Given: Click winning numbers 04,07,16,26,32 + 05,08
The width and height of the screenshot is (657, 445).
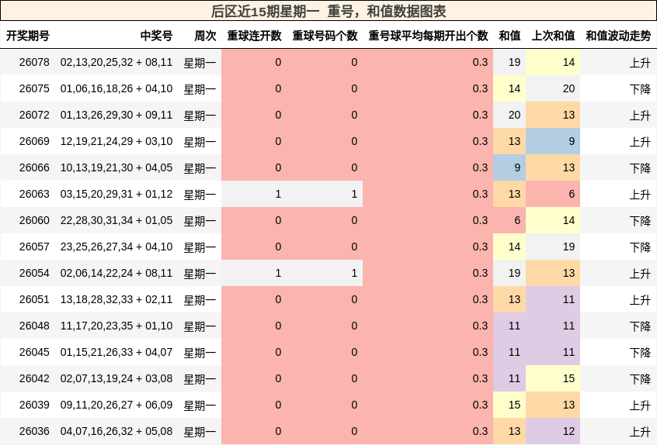Looking at the screenshot, I should [116, 431].
